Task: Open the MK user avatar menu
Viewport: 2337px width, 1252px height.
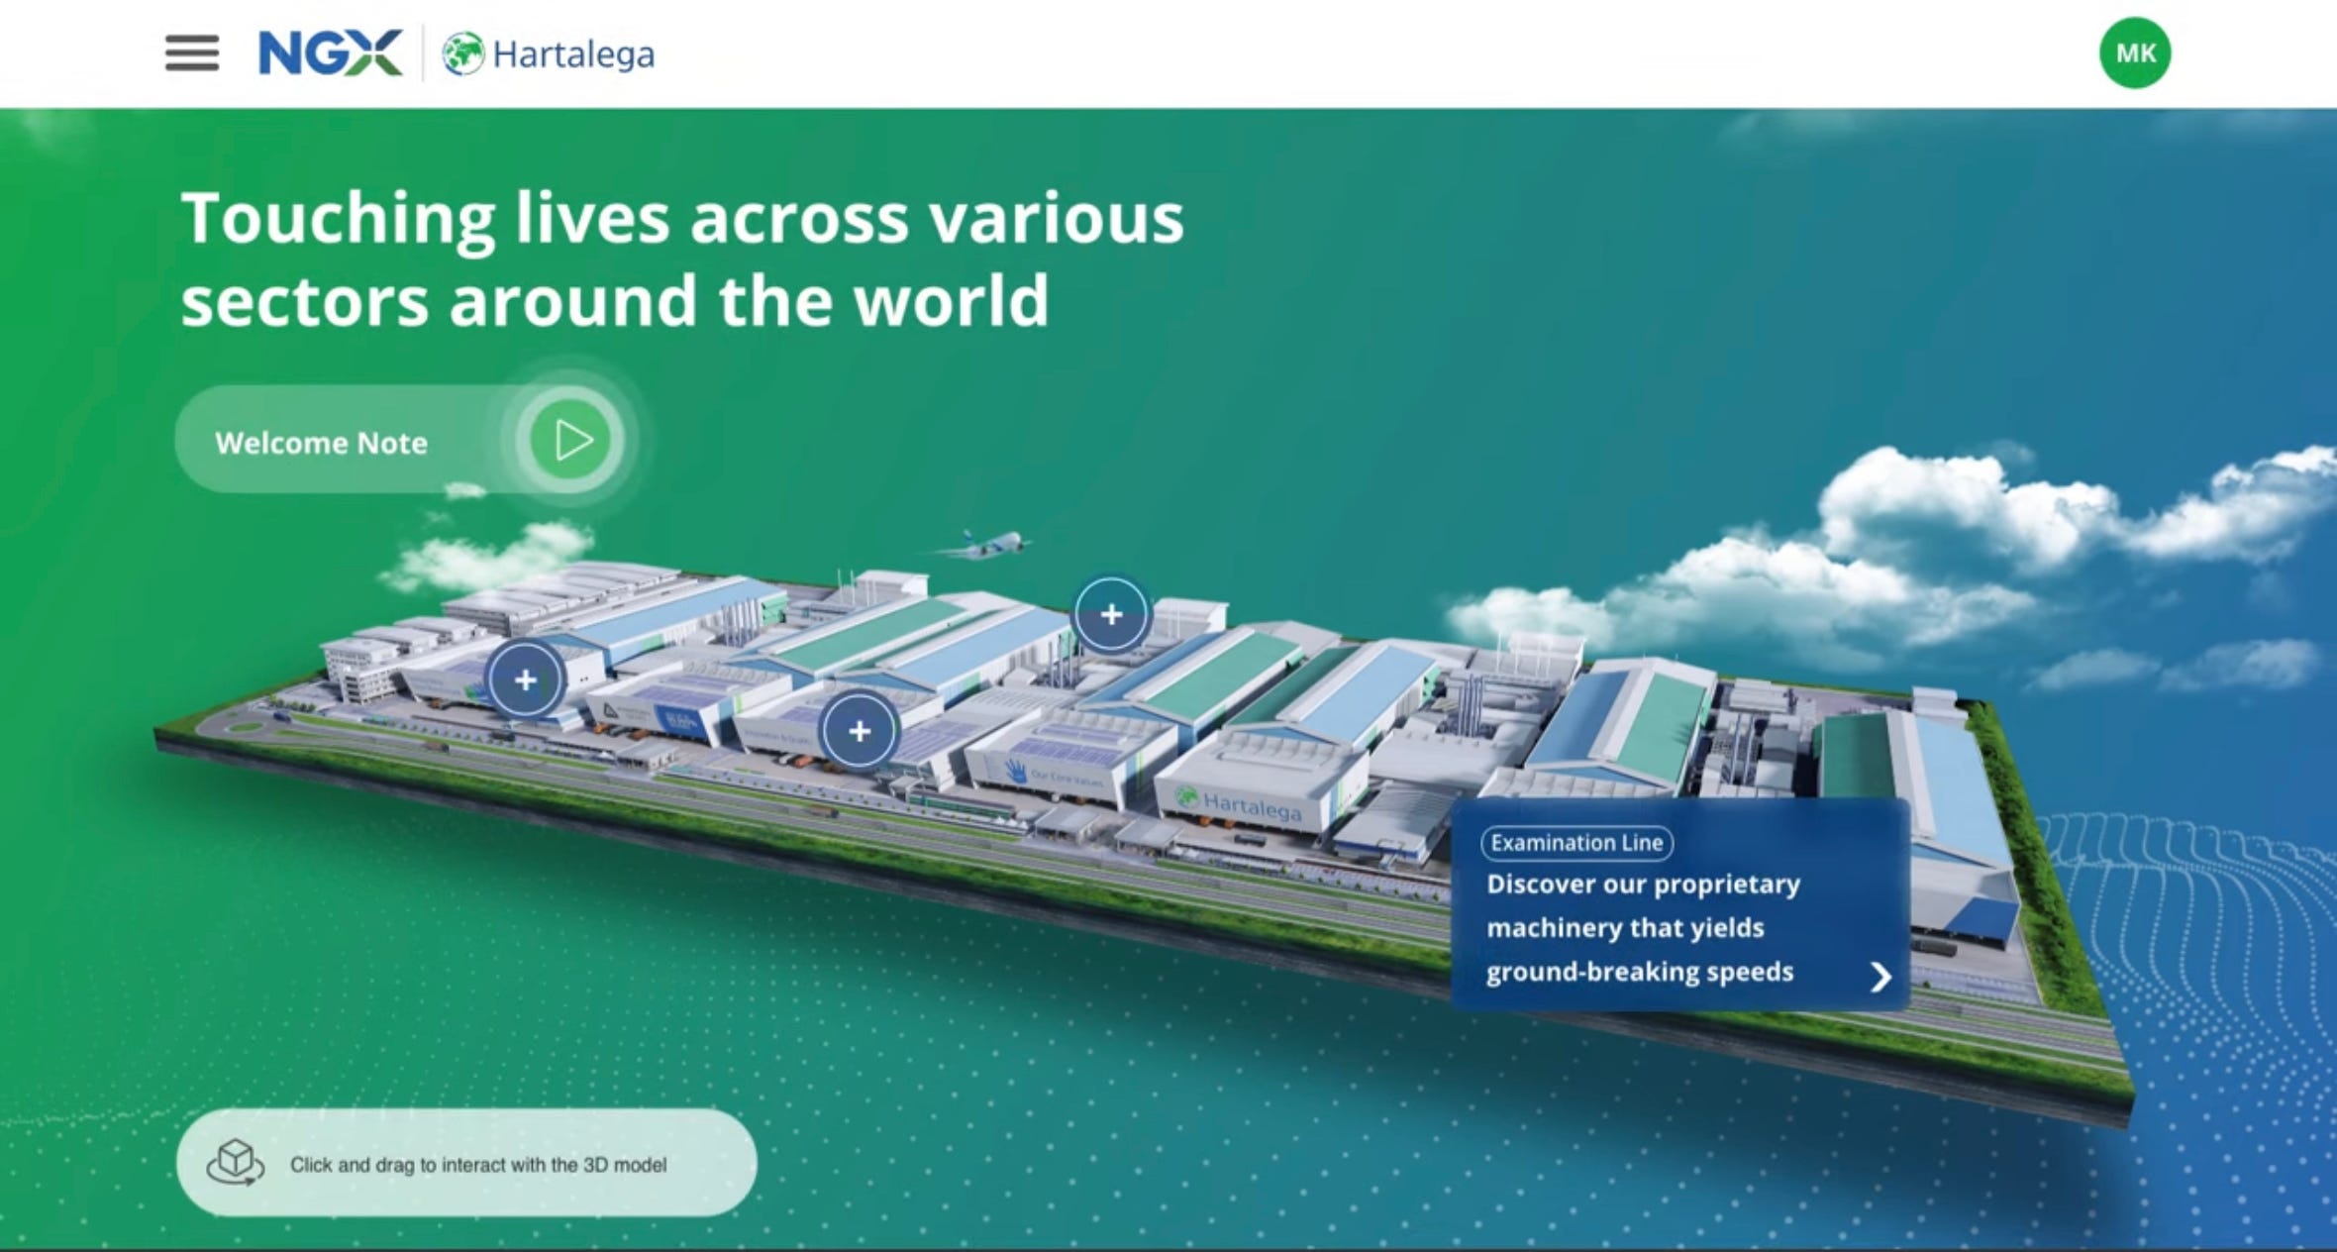Action: [x=2135, y=53]
